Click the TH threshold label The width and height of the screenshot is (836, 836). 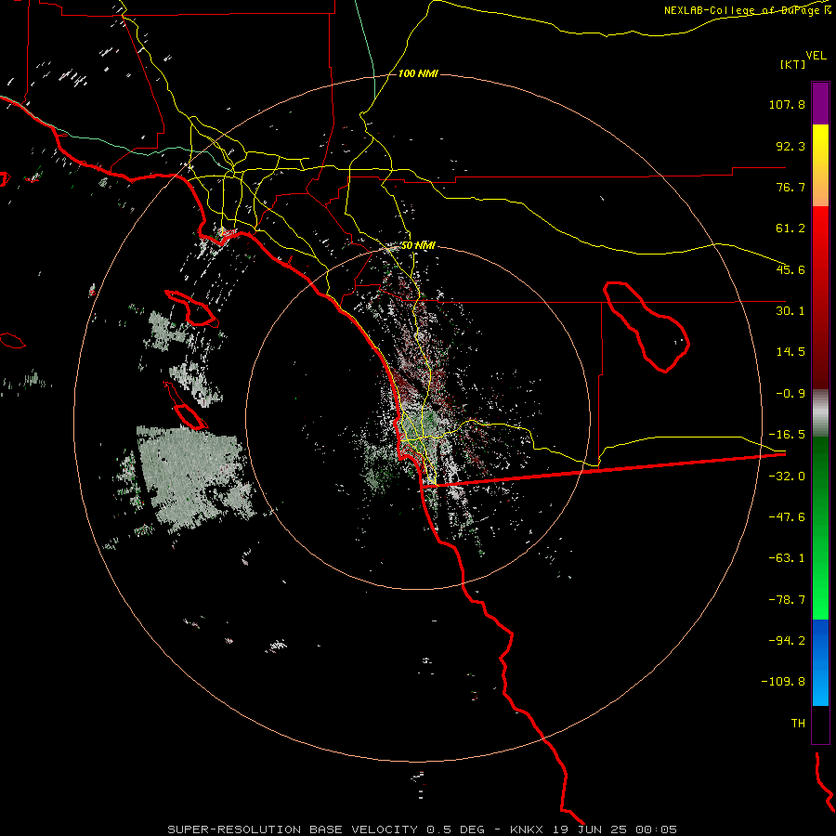[798, 724]
